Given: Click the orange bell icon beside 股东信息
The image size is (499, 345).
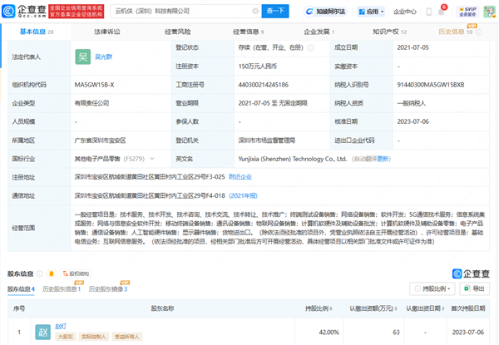Looking at the screenshot, I should (52, 274).
